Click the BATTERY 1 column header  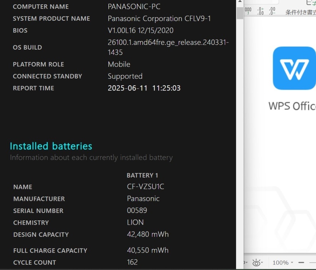(142, 175)
